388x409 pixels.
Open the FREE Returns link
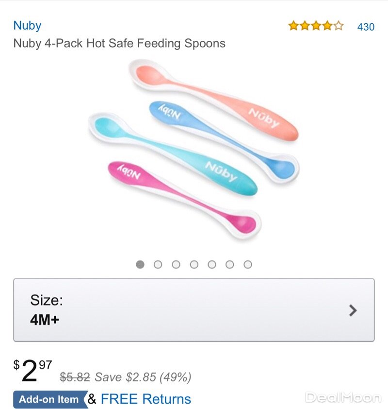(x=146, y=399)
